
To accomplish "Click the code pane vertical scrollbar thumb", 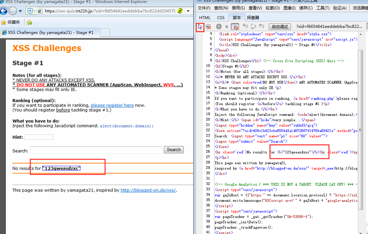I will pos(360,130).
